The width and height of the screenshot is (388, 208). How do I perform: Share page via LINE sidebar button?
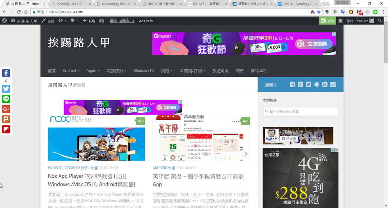(x=6, y=99)
